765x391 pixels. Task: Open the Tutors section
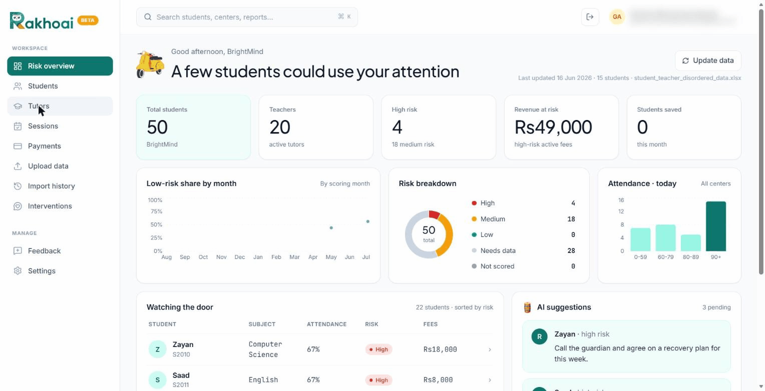tap(60, 106)
